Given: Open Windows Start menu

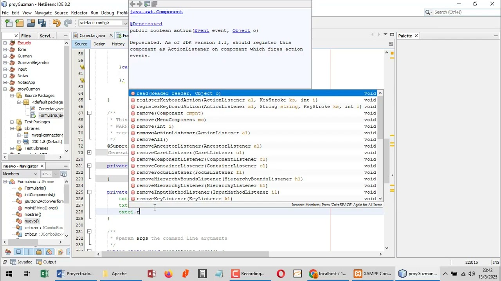Looking at the screenshot, I should point(9,274).
